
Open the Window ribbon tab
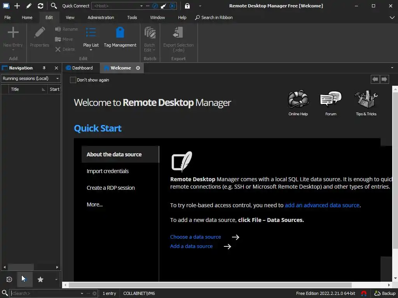pyautogui.click(x=157, y=17)
